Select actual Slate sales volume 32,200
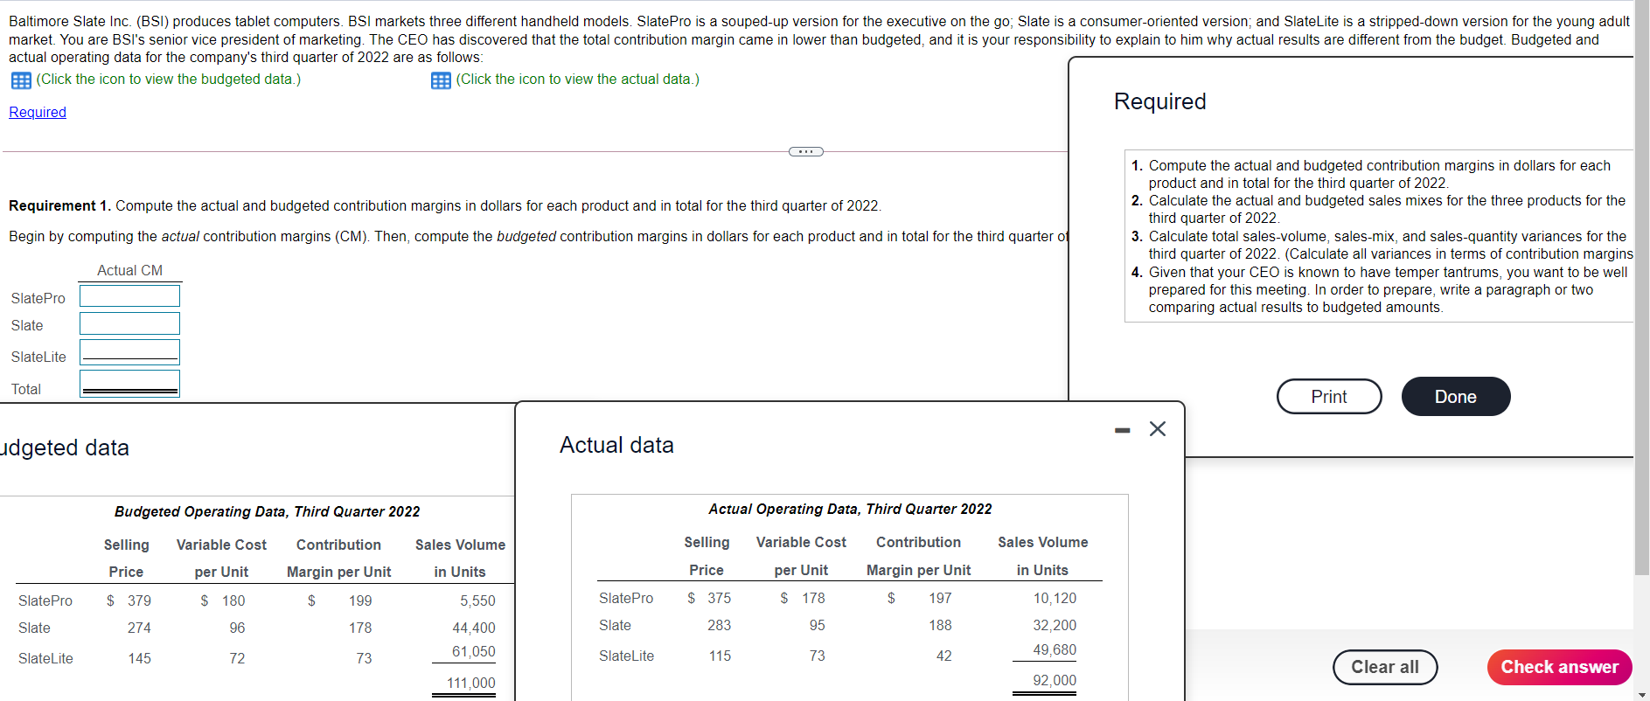This screenshot has width=1650, height=701. pos(1055,625)
